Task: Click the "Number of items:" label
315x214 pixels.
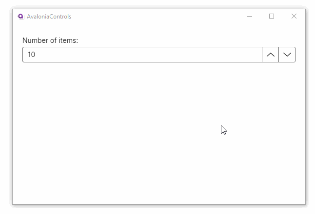Action: (x=50, y=40)
